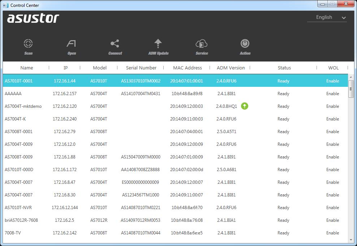The height and width of the screenshot is (246, 357).
Task: Select the AS7008T-0001 device name
Action: tap(19, 132)
